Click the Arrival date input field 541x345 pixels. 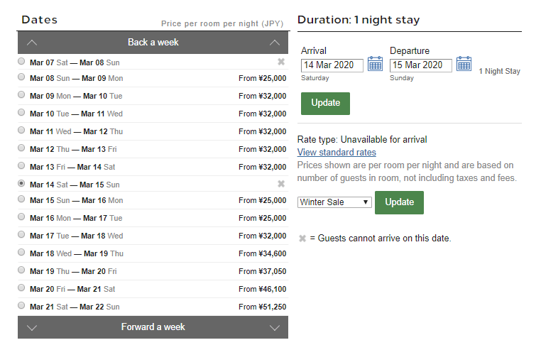[x=332, y=65]
